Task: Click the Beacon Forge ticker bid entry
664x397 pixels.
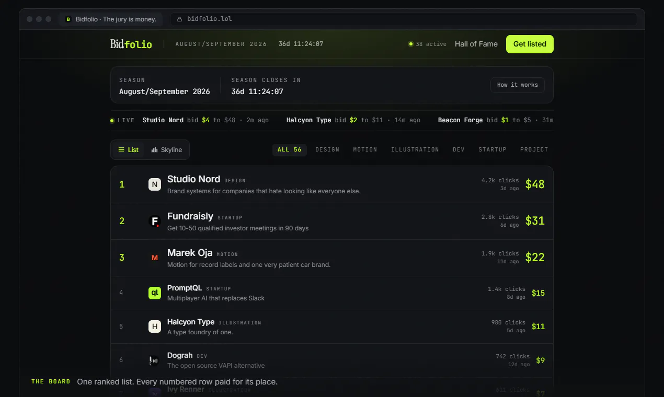Action: point(496,121)
